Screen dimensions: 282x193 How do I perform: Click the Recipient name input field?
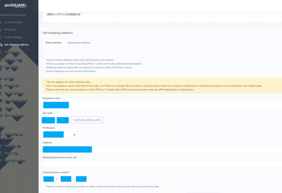[162, 105]
